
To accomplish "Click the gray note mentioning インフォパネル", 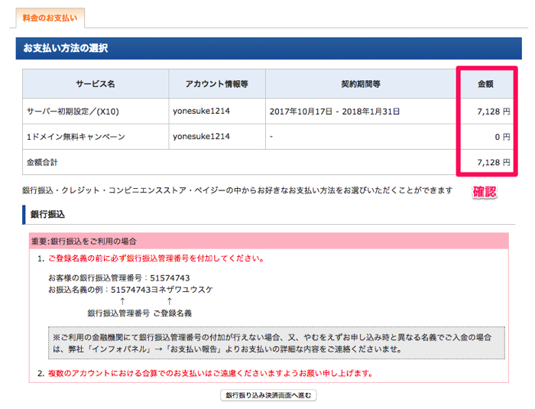I will (277, 343).
